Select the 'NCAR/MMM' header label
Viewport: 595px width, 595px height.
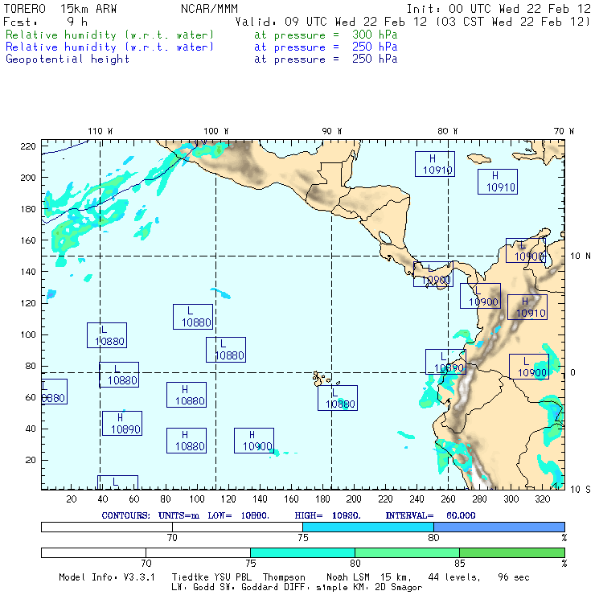point(209,8)
